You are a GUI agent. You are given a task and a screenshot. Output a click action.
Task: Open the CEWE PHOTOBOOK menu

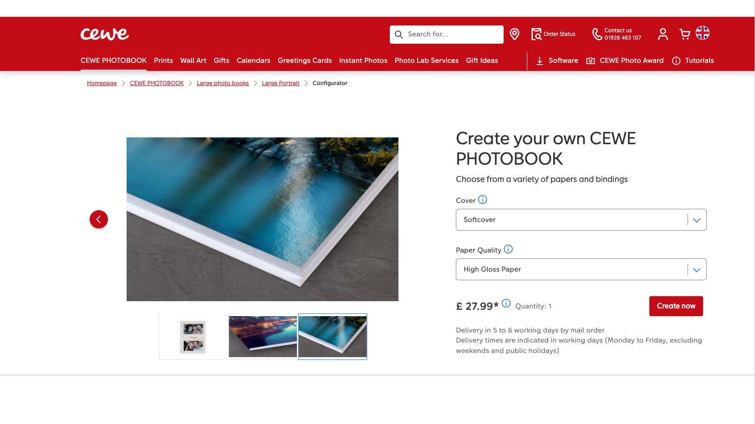pos(113,61)
